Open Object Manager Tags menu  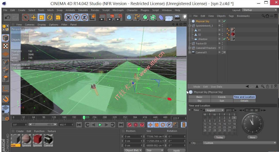(231, 16)
